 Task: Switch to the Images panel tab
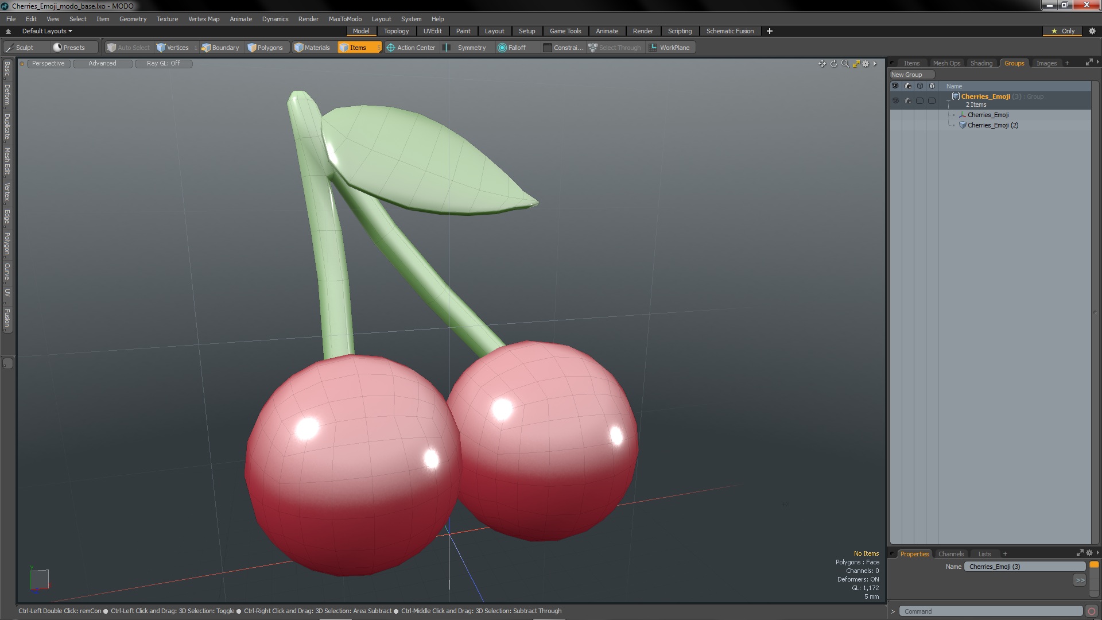[x=1046, y=63]
